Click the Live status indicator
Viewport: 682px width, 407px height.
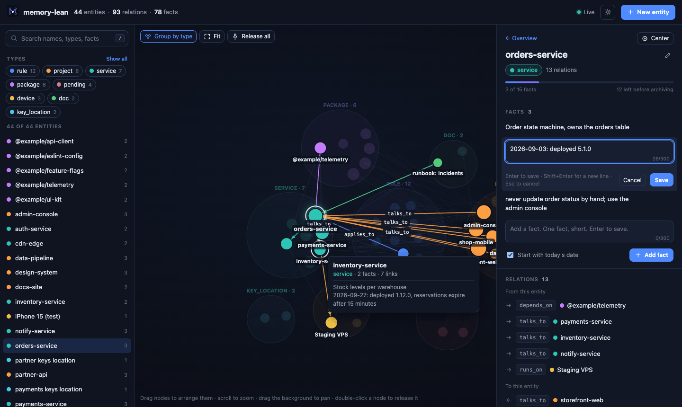coord(585,12)
